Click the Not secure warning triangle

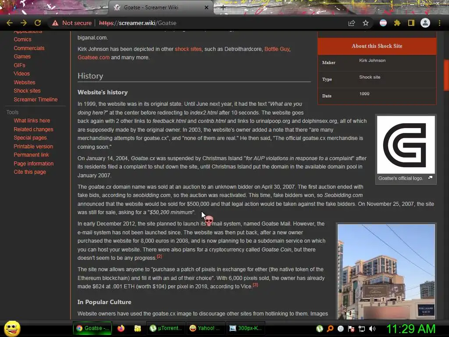pos(55,23)
